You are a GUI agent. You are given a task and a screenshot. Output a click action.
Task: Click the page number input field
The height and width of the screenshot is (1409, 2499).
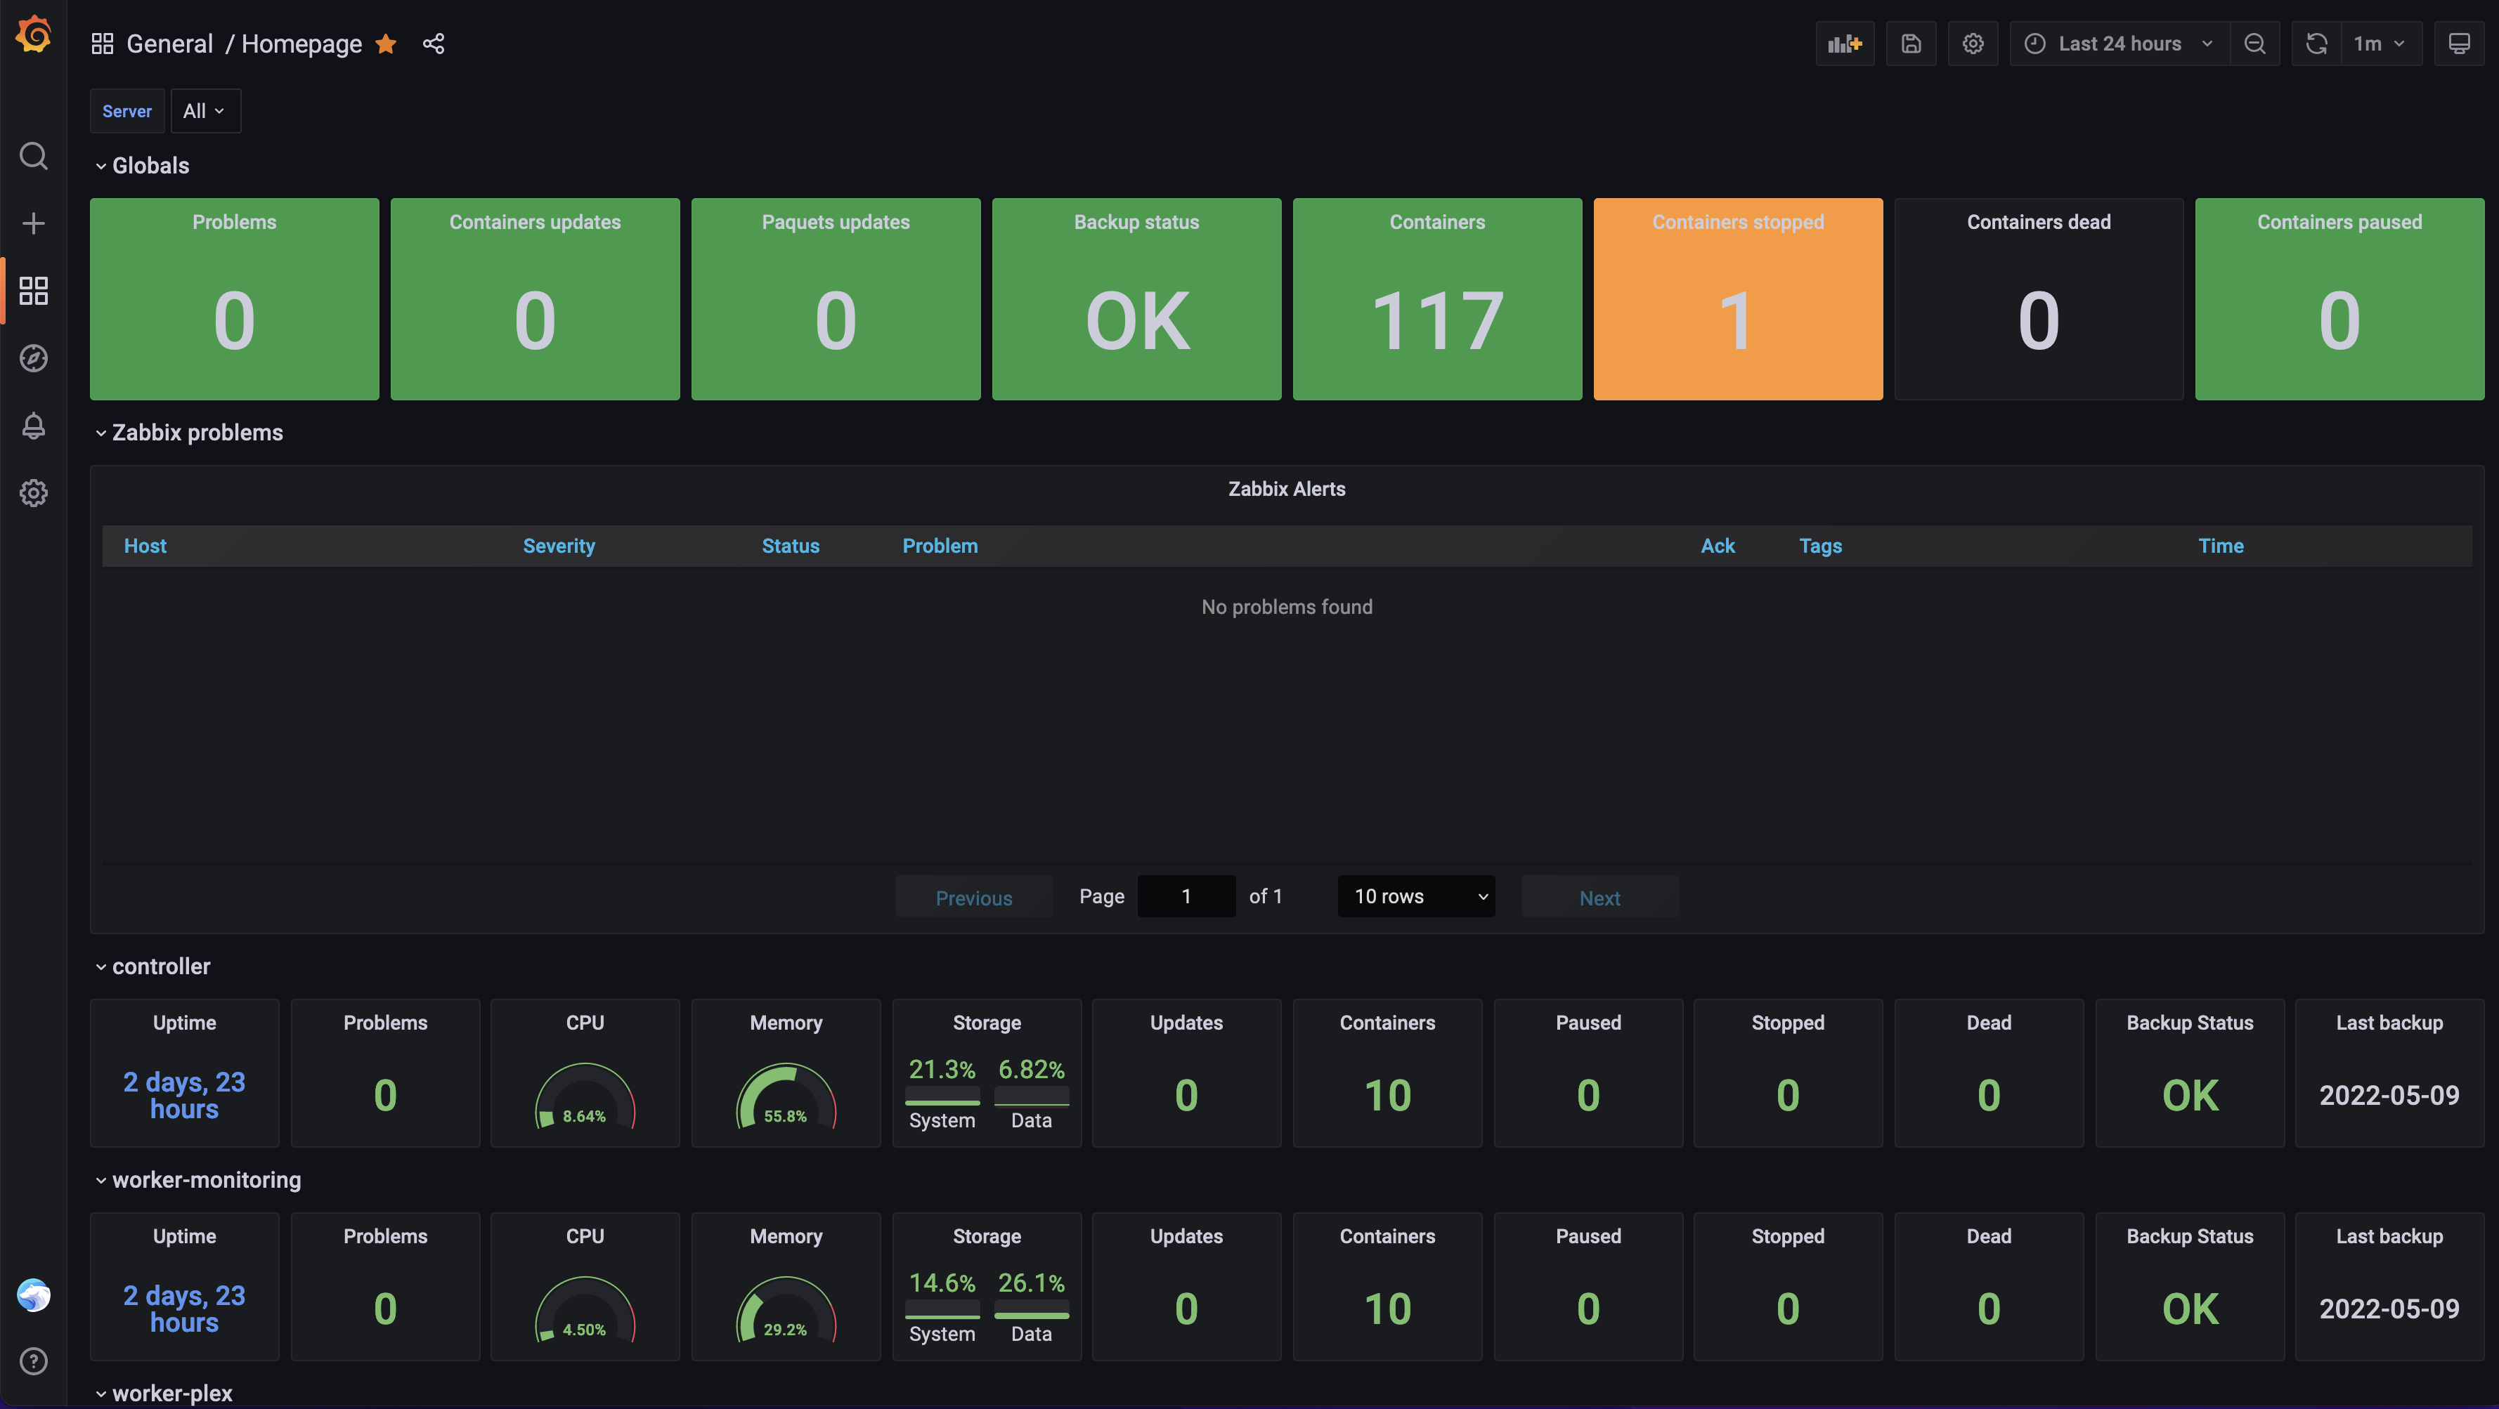click(x=1186, y=897)
